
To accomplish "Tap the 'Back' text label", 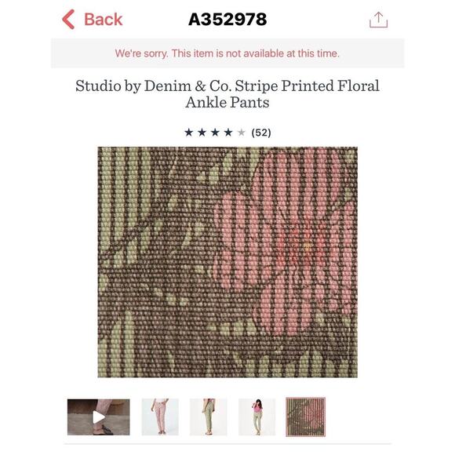I will click(104, 20).
